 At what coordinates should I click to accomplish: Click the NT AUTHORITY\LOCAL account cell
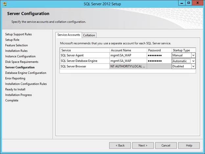[128, 66]
